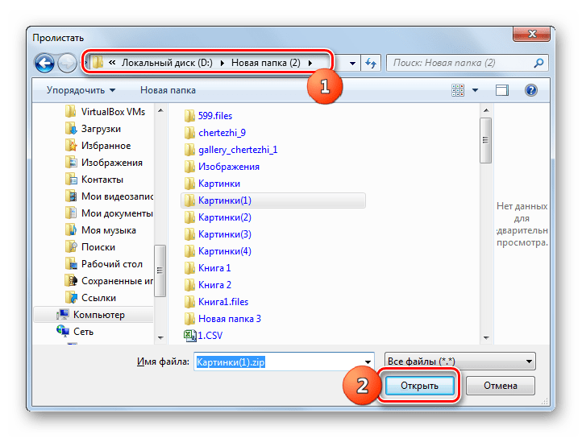The width and height of the screenshot is (582, 438).
Task: Click navigation pane scrollbar down arrow
Action: [160, 337]
